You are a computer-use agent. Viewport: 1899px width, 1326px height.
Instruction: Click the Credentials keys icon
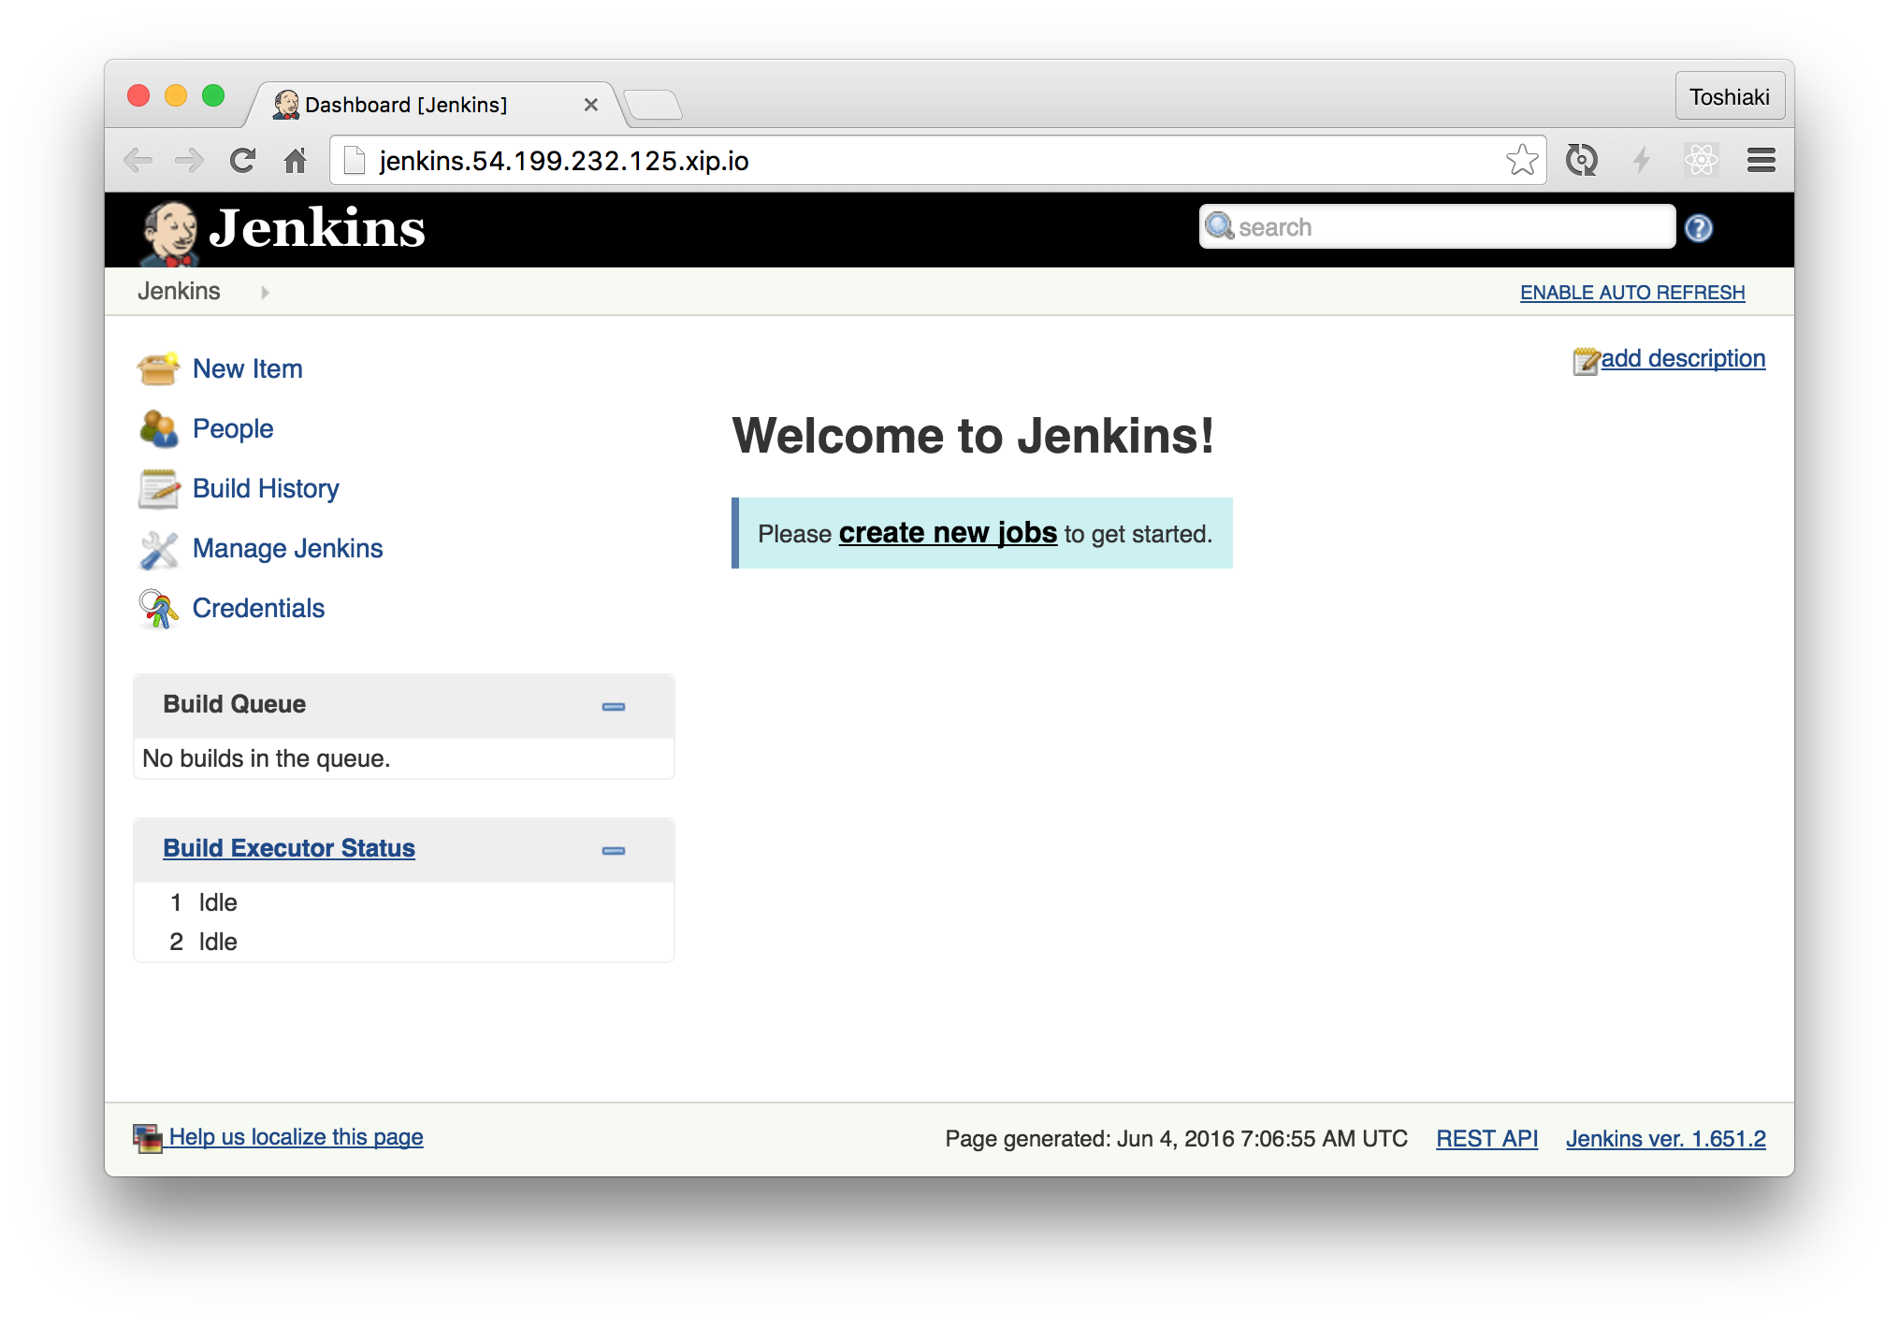click(x=158, y=609)
